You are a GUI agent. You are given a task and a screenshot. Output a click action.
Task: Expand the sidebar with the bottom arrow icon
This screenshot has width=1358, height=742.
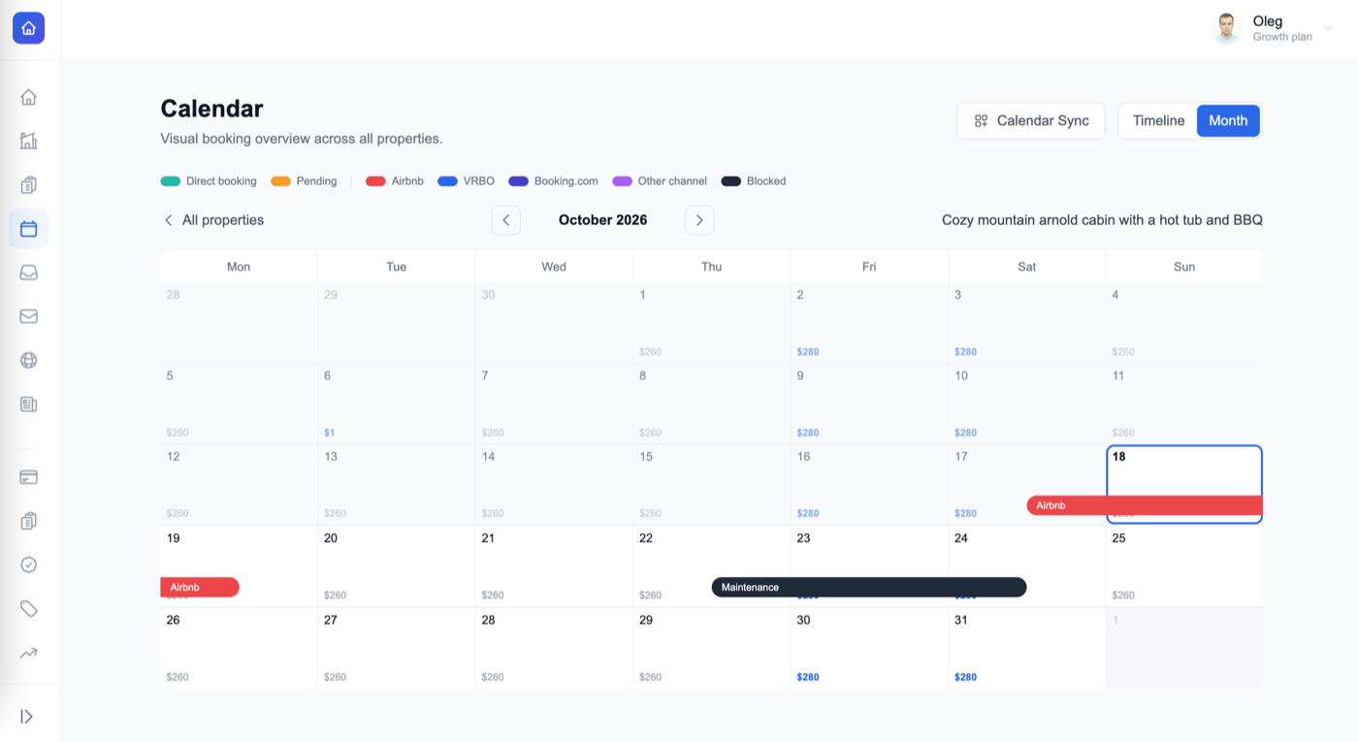tap(27, 717)
